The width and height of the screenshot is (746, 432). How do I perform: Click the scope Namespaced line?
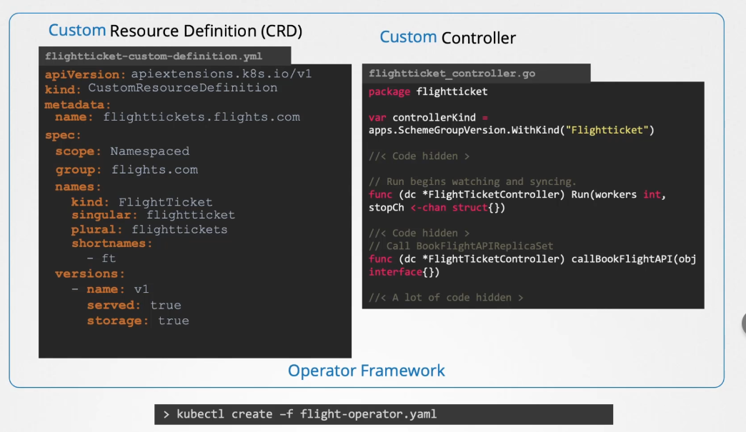pyautogui.click(x=122, y=151)
